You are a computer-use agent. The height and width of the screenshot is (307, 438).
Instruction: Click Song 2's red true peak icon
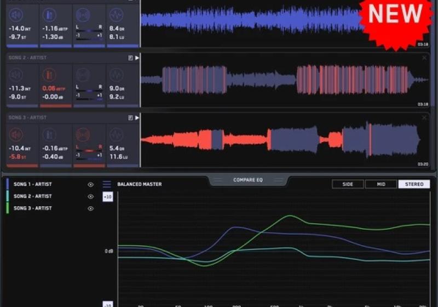[x=49, y=75]
